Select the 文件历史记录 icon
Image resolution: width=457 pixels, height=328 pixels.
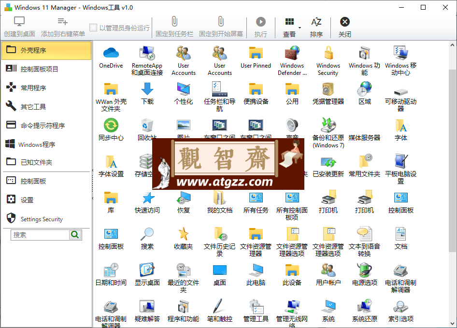220,234
